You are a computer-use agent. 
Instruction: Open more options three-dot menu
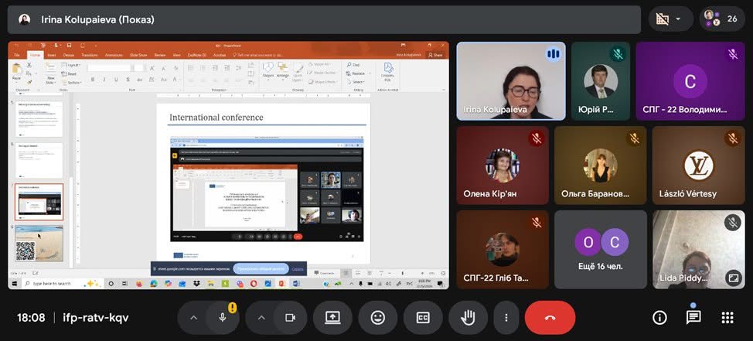pos(506,318)
